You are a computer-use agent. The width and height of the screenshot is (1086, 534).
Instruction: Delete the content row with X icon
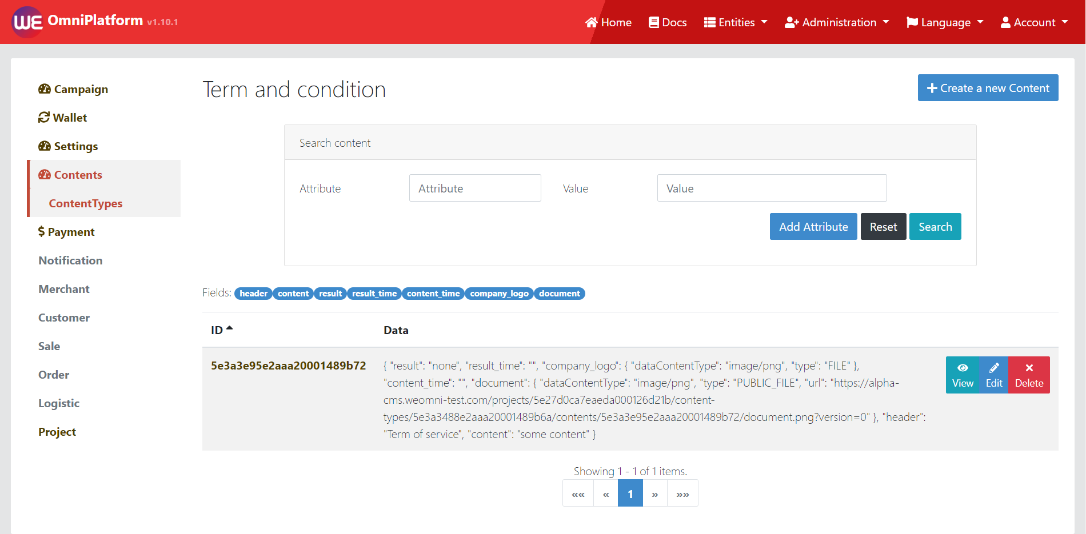point(1029,368)
